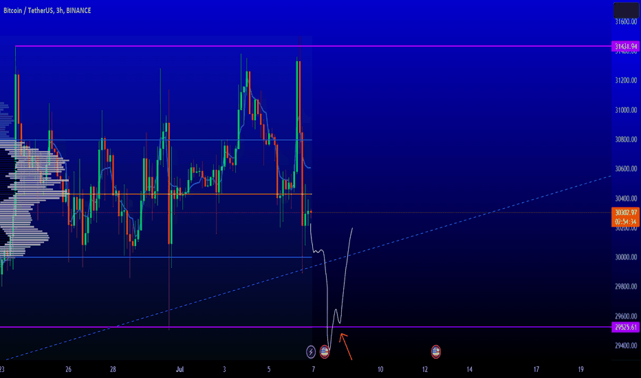This screenshot has width=641, height=378.
Task: Click the 31600.00 price axis label
Action: (x=625, y=21)
